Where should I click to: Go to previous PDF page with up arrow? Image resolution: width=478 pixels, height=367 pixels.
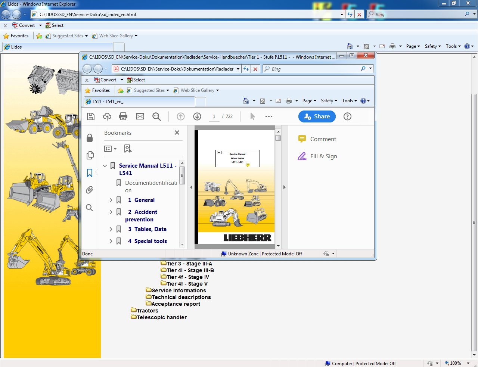point(181,116)
